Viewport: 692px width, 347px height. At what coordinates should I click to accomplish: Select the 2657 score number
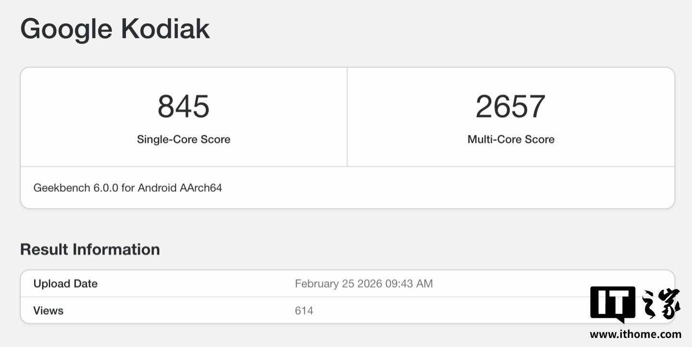click(510, 106)
